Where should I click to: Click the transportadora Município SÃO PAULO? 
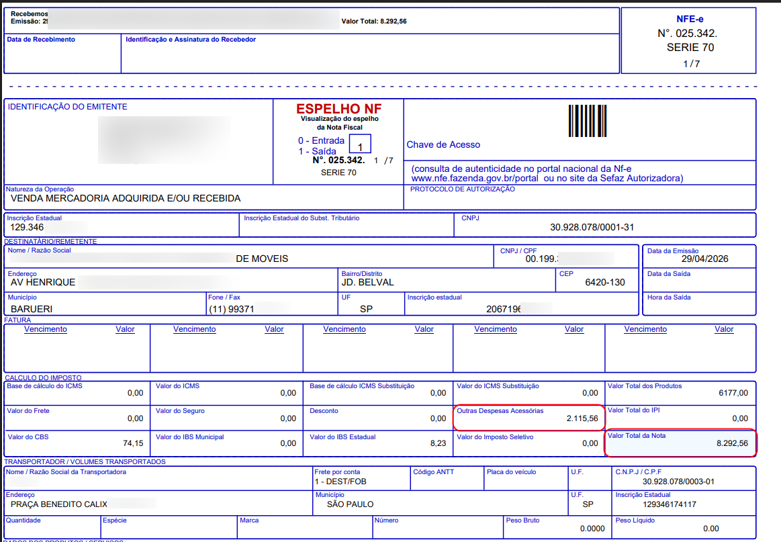click(x=350, y=504)
